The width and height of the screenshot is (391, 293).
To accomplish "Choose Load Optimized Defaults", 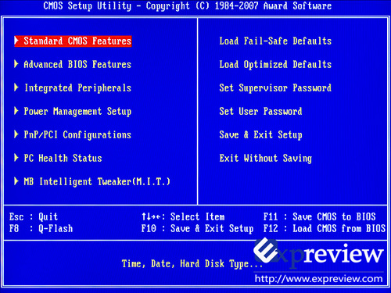I will (x=275, y=65).
